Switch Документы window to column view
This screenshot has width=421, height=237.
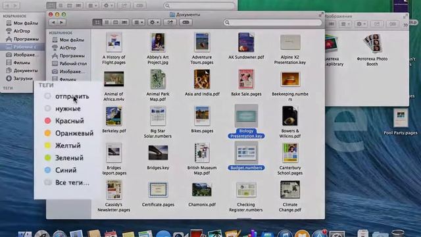[x=116, y=22]
